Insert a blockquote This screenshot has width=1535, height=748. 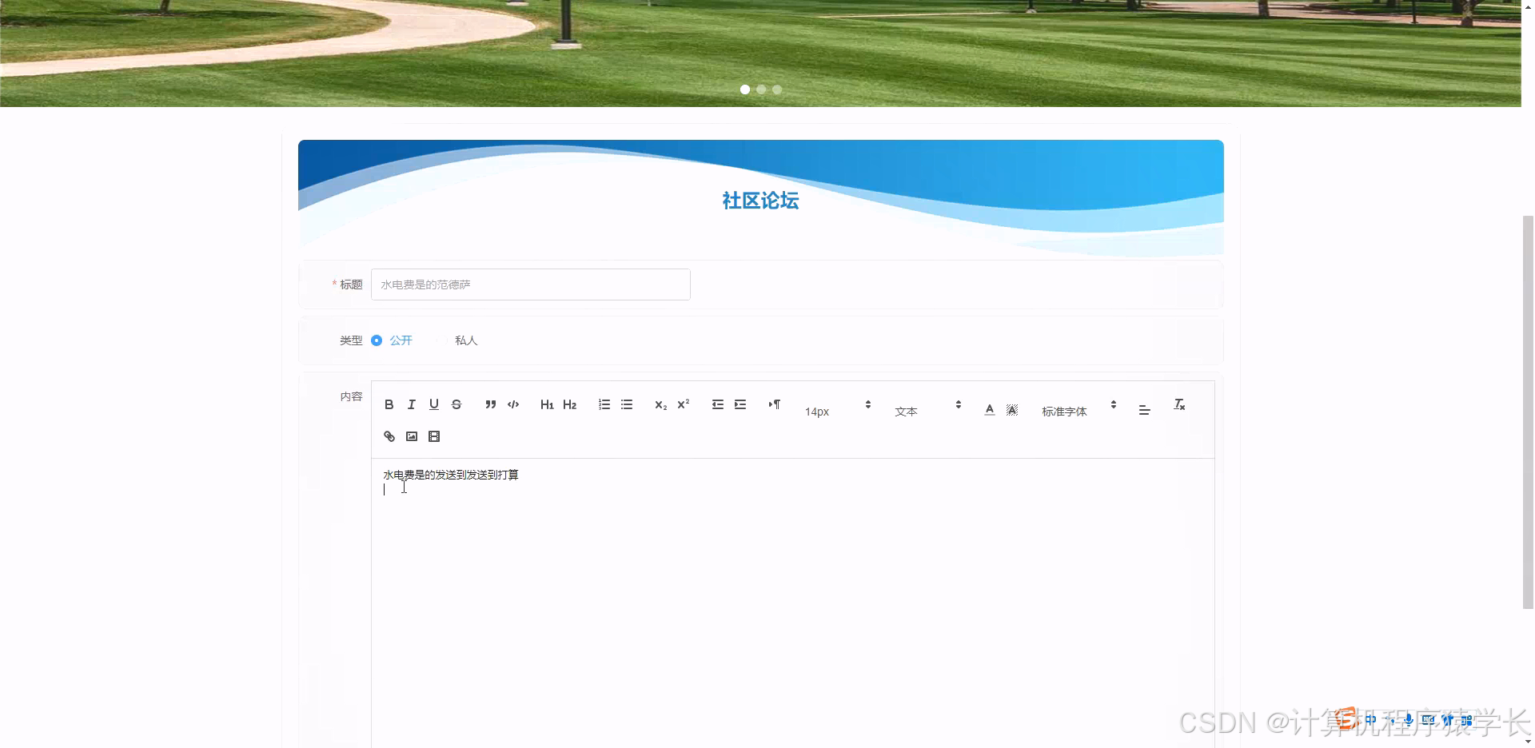tap(491, 404)
